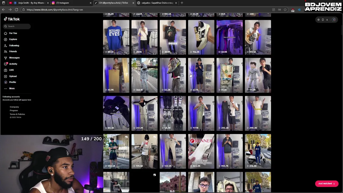This screenshot has width=343, height=193.
Task: Open the scooter video with 276.4K views
Action: coord(258,151)
